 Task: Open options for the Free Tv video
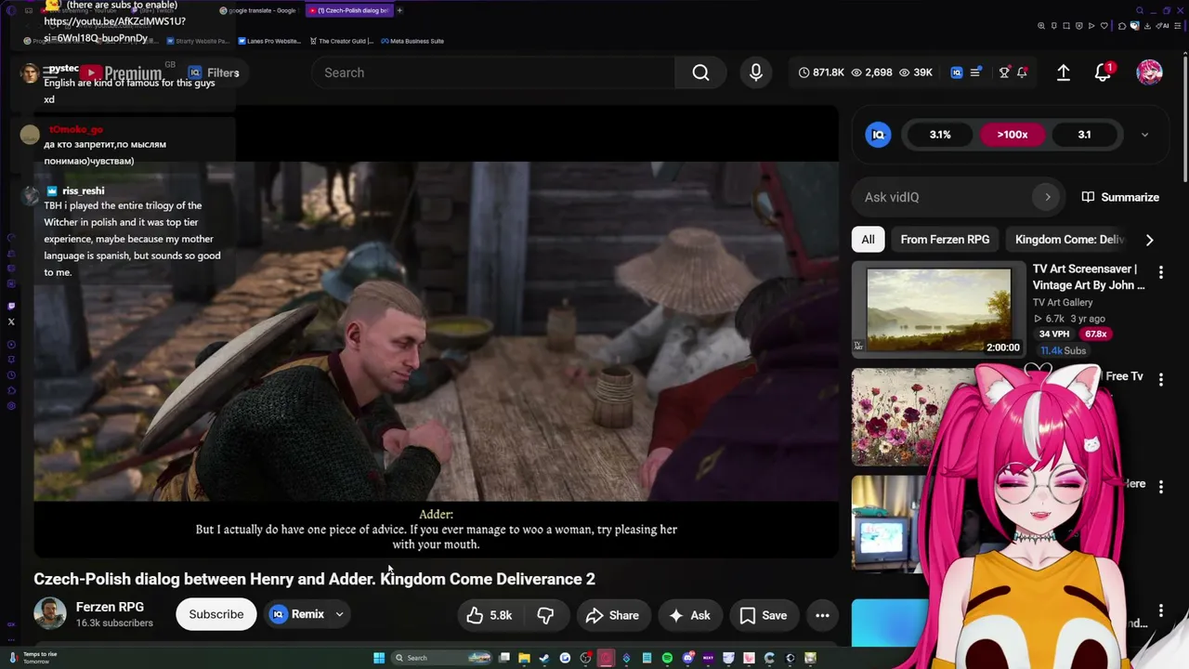1160,379
